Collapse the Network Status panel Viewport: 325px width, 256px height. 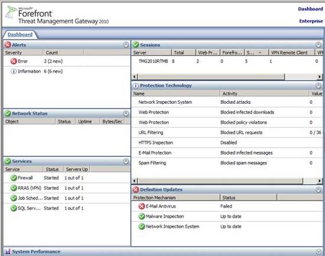pos(126,113)
